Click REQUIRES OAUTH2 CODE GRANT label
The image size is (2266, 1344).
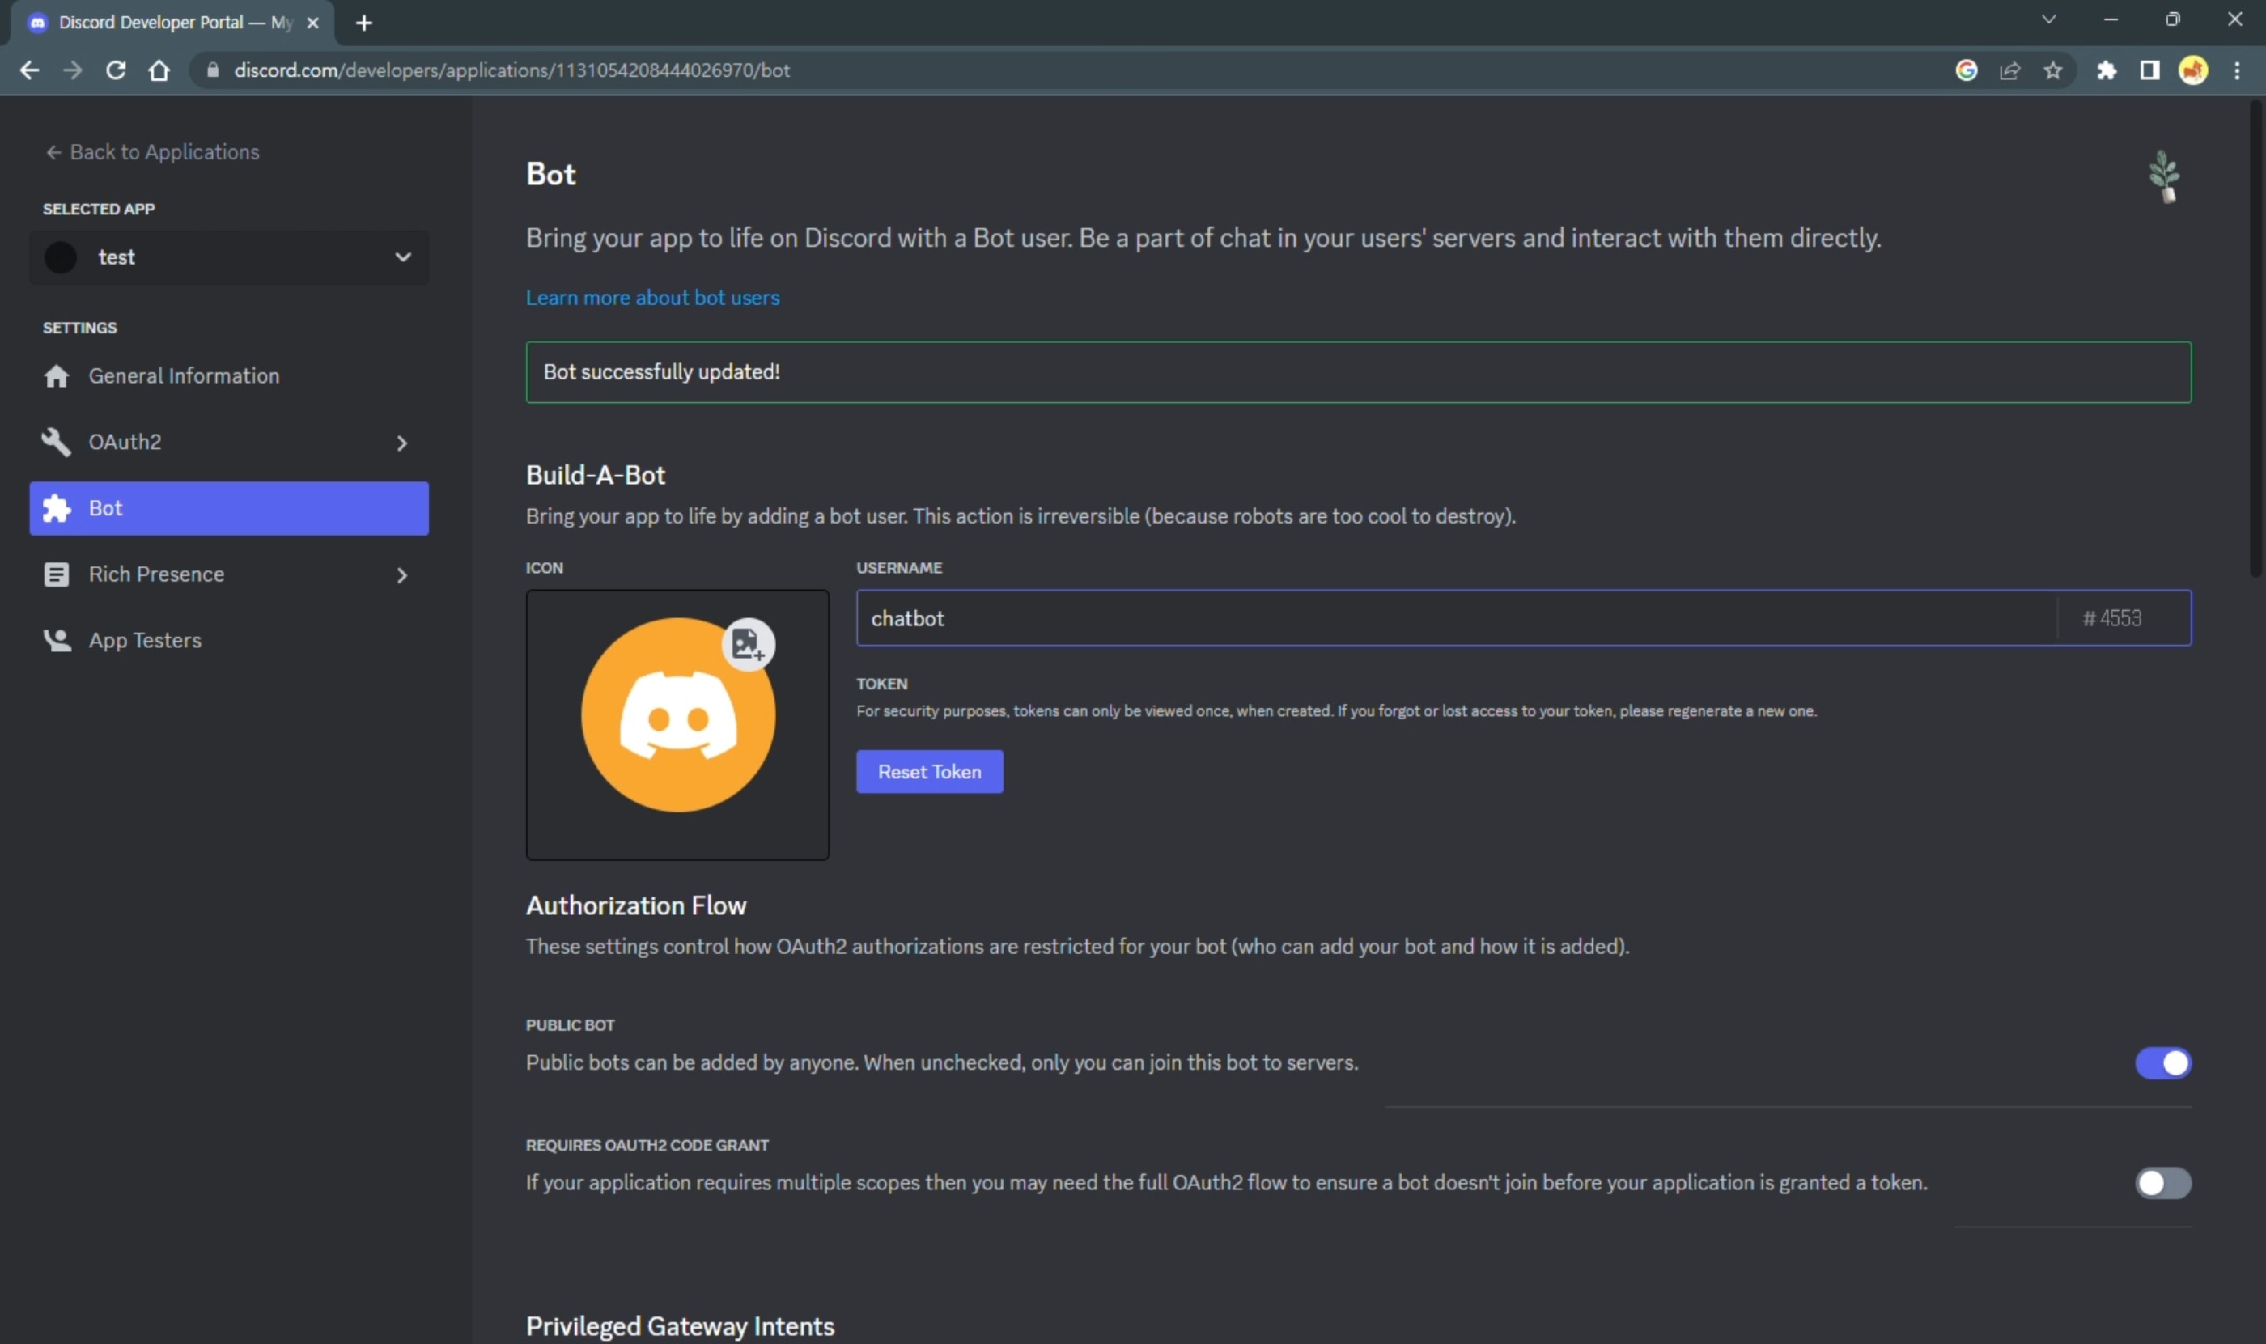point(647,1145)
